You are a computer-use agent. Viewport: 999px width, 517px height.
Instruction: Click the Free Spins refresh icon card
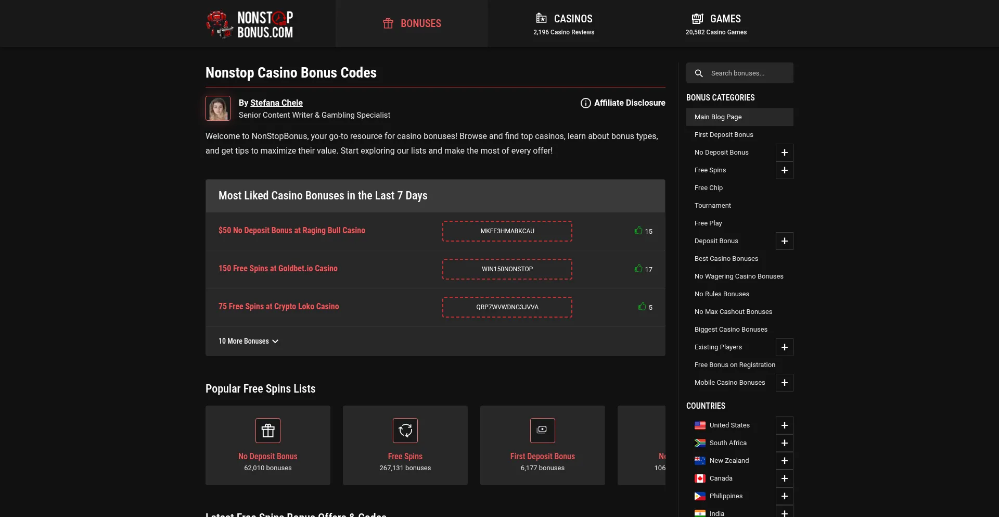(x=405, y=431)
